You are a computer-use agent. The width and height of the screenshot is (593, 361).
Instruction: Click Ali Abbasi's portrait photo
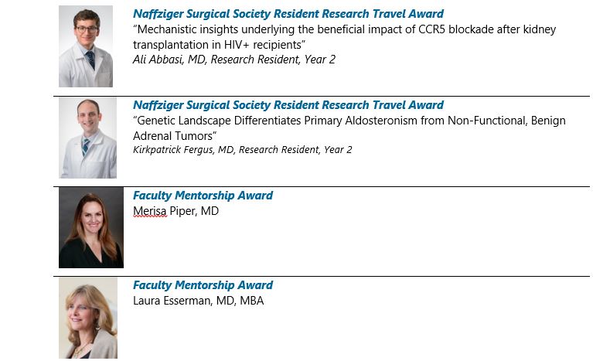[86, 46]
